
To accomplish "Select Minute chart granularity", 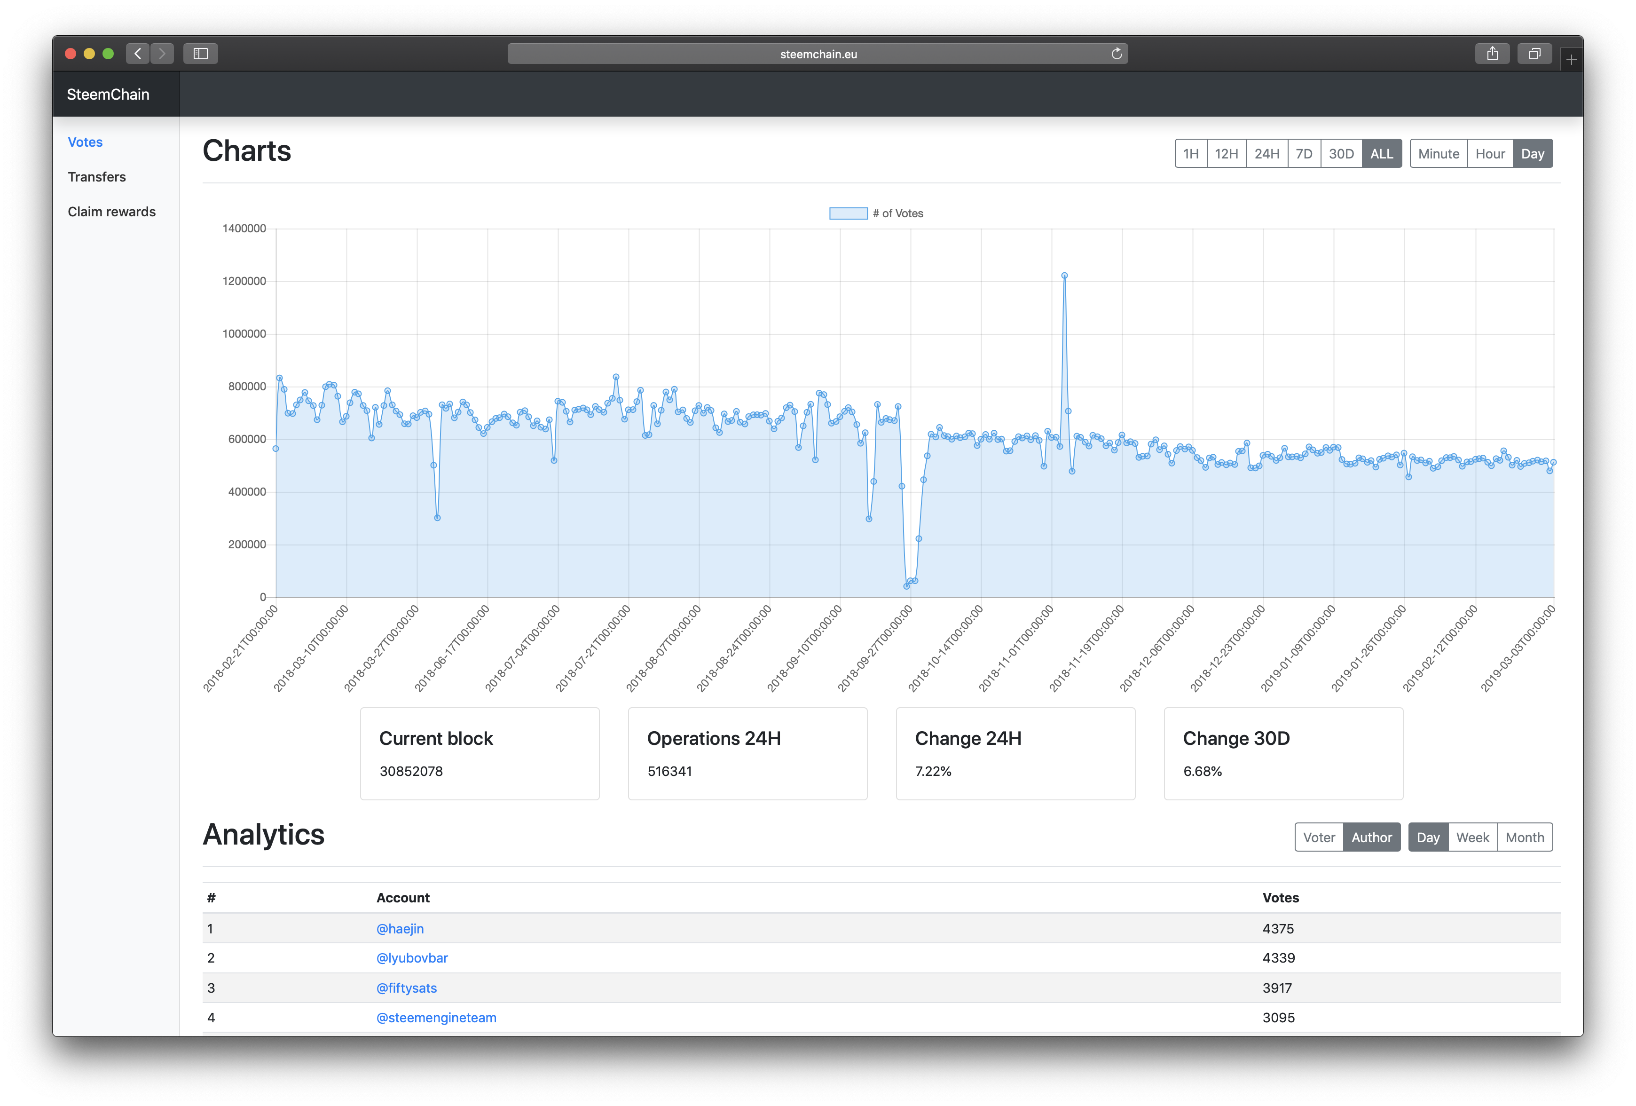I will tap(1438, 154).
